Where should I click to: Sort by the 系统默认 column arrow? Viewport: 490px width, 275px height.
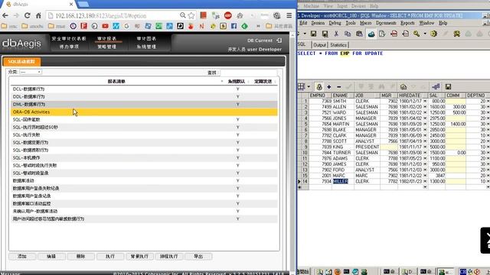click(x=248, y=82)
